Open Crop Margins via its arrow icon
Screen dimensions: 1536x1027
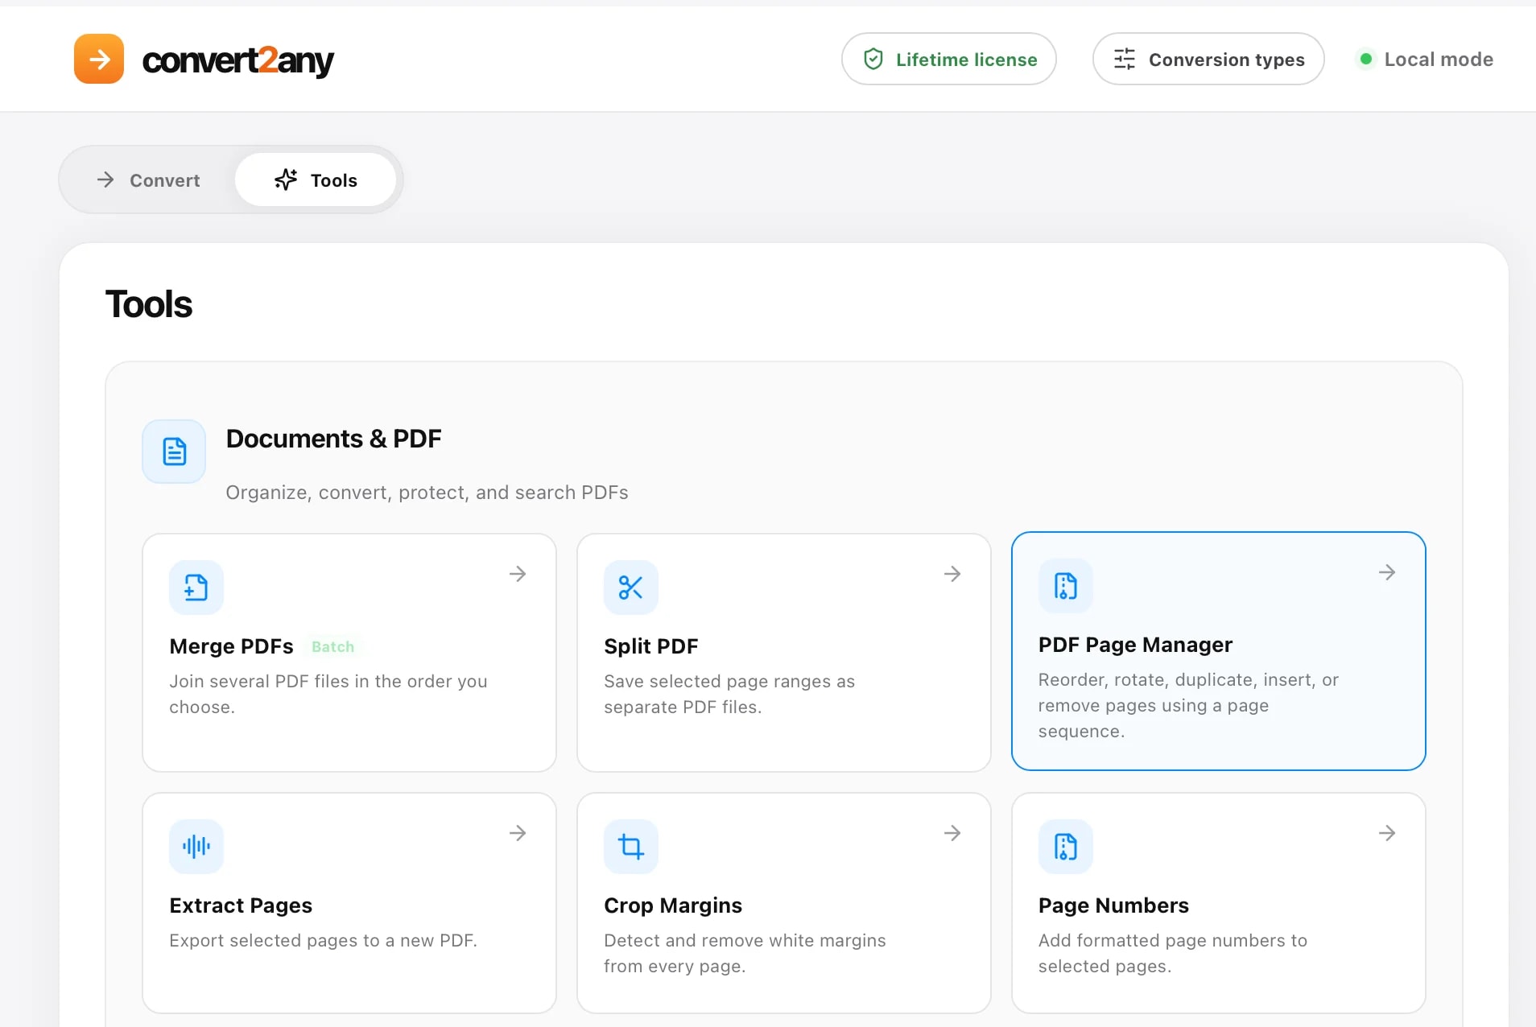(x=952, y=833)
